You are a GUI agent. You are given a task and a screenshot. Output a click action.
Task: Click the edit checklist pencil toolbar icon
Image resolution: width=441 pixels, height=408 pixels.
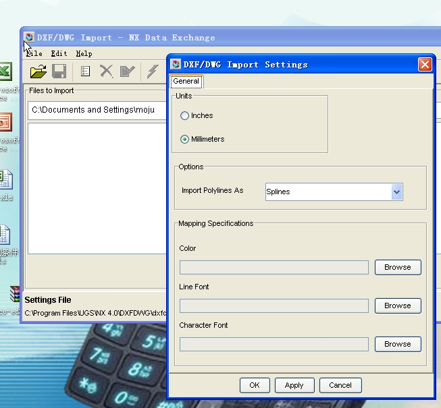[x=127, y=71]
